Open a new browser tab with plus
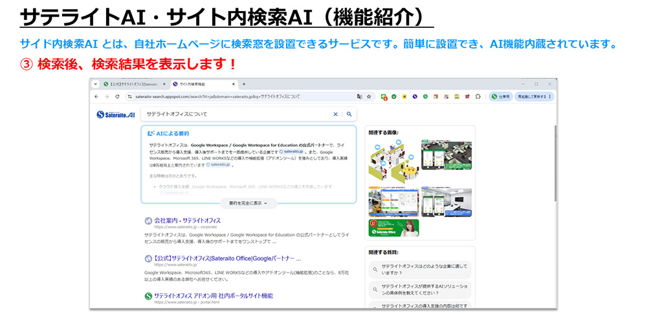The image size is (647, 318). pos(244,84)
